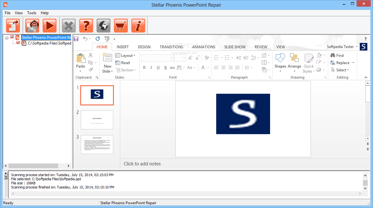The height and width of the screenshot is (208, 373).
Task: Click the orange info About icon
Action: [x=138, y=26]
